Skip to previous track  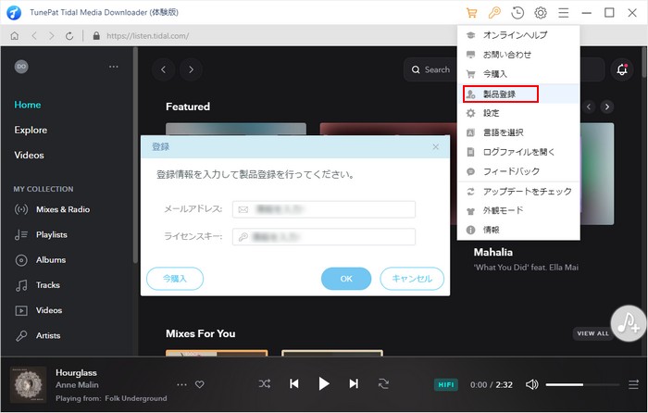coord(293,384)
